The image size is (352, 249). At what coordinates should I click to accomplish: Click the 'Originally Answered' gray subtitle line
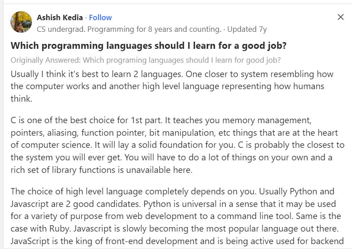[x=146, y=60]
